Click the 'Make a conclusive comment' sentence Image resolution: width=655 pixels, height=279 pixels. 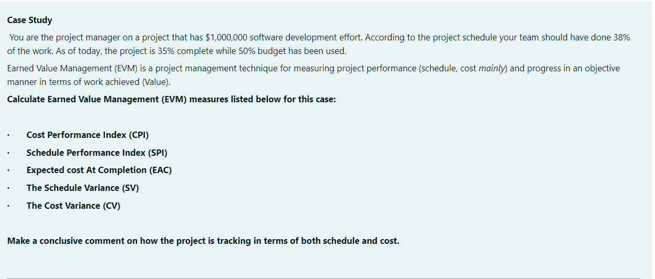click(x=203, y=241)
